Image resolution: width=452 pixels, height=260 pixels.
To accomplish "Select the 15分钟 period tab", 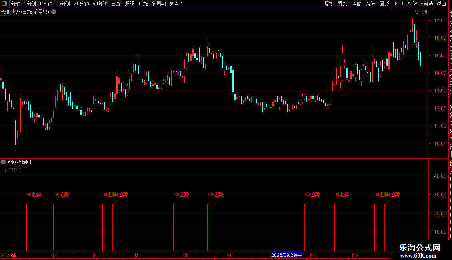I will point(63,4).
